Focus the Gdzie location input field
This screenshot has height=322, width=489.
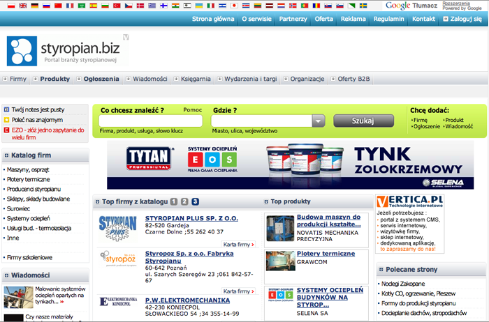[x=262, y=121]
